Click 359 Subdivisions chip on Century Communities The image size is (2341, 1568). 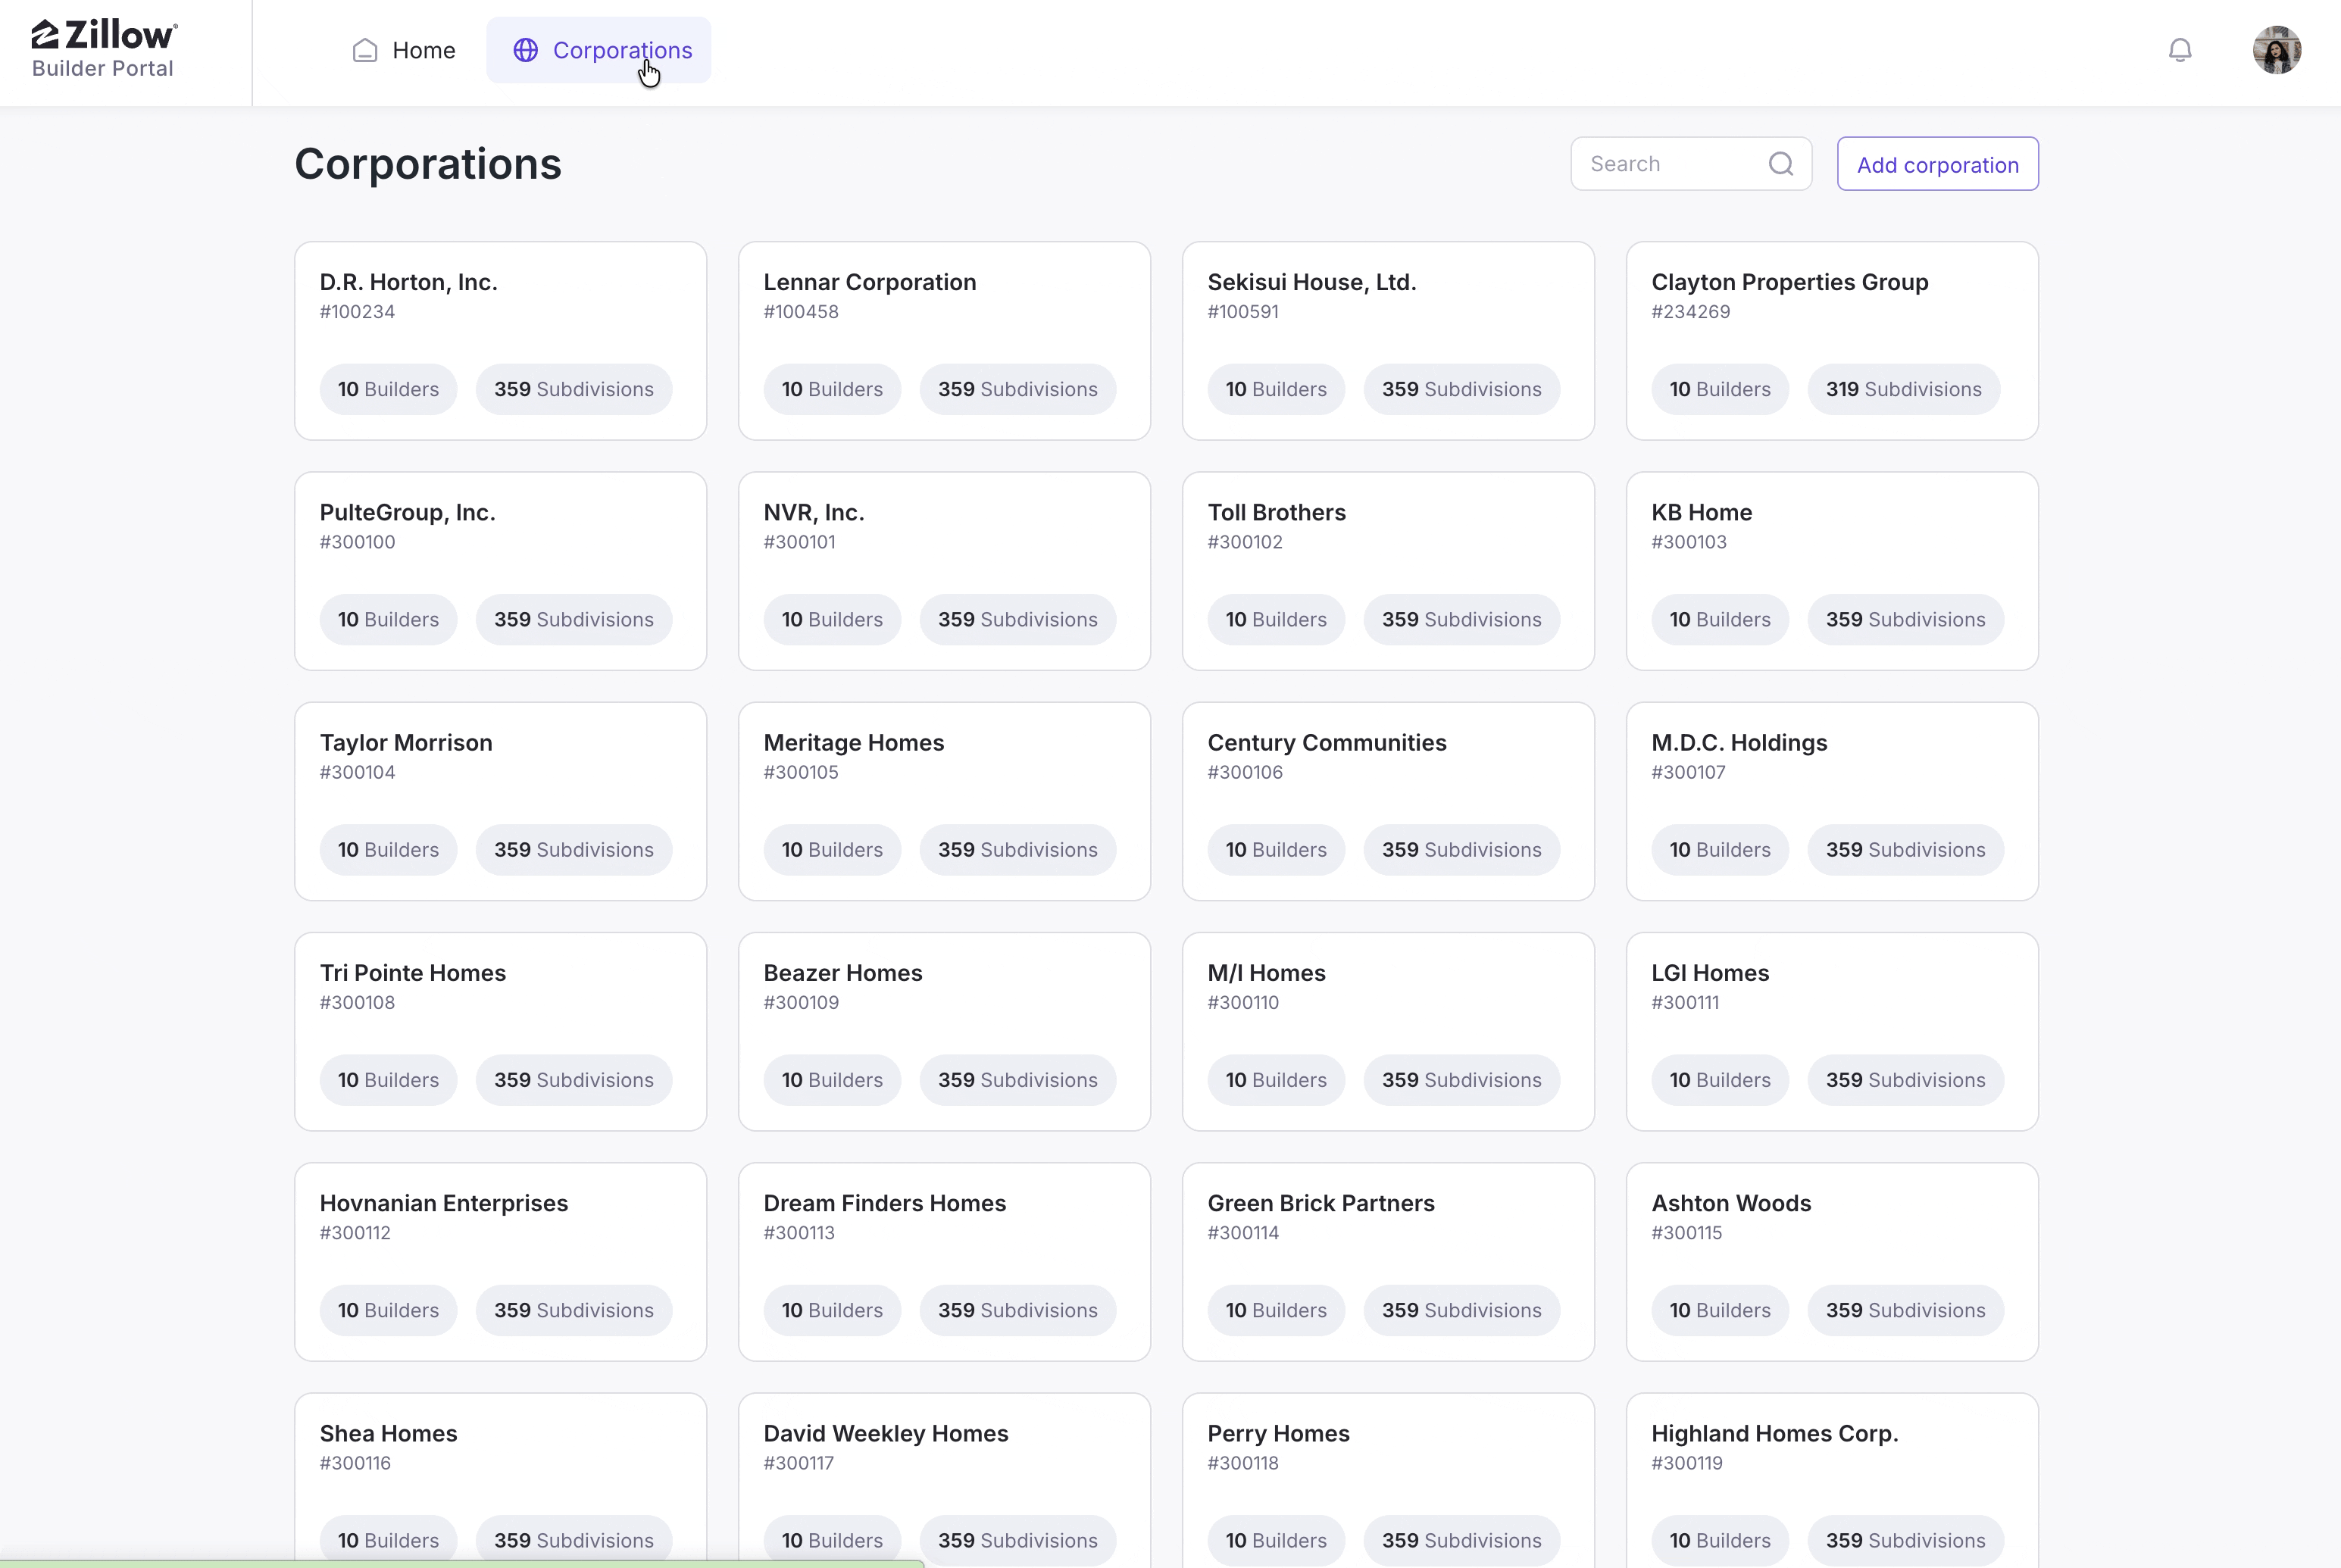point(1462,849)
